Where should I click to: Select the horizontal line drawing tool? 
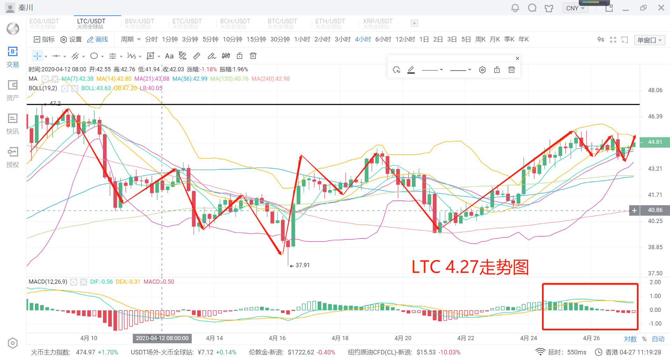tap(56, 56)
